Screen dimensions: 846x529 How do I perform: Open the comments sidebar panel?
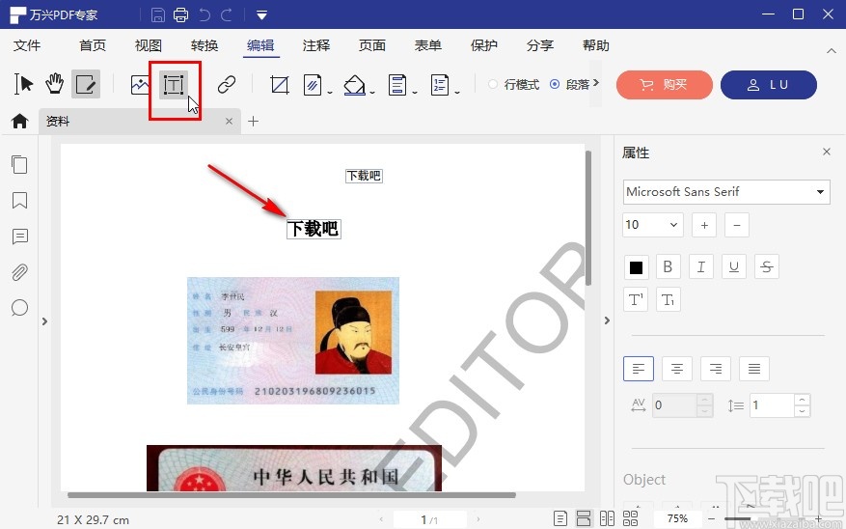click(x=20, y=237)
